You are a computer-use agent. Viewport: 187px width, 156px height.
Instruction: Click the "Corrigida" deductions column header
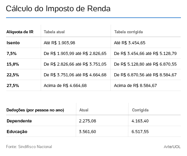(140, 110)
